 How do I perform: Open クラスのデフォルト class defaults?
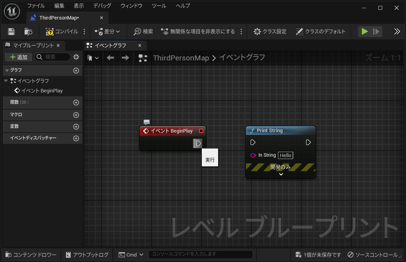click(321, 32)
